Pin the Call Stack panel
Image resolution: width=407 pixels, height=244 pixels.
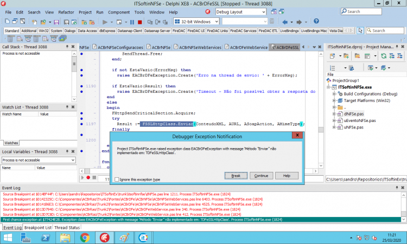click(67, 47)
